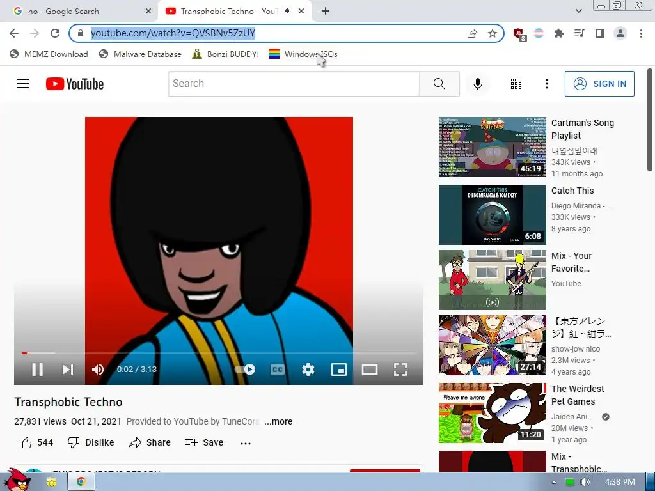Share the video

pyautogui.click(x=150, y=442)
